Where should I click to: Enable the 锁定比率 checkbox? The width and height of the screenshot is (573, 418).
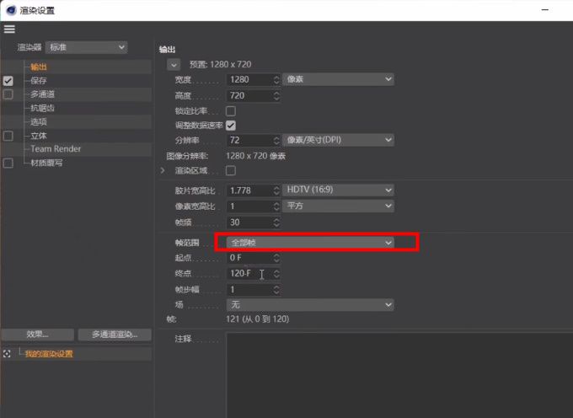click(x=231, y=110)
